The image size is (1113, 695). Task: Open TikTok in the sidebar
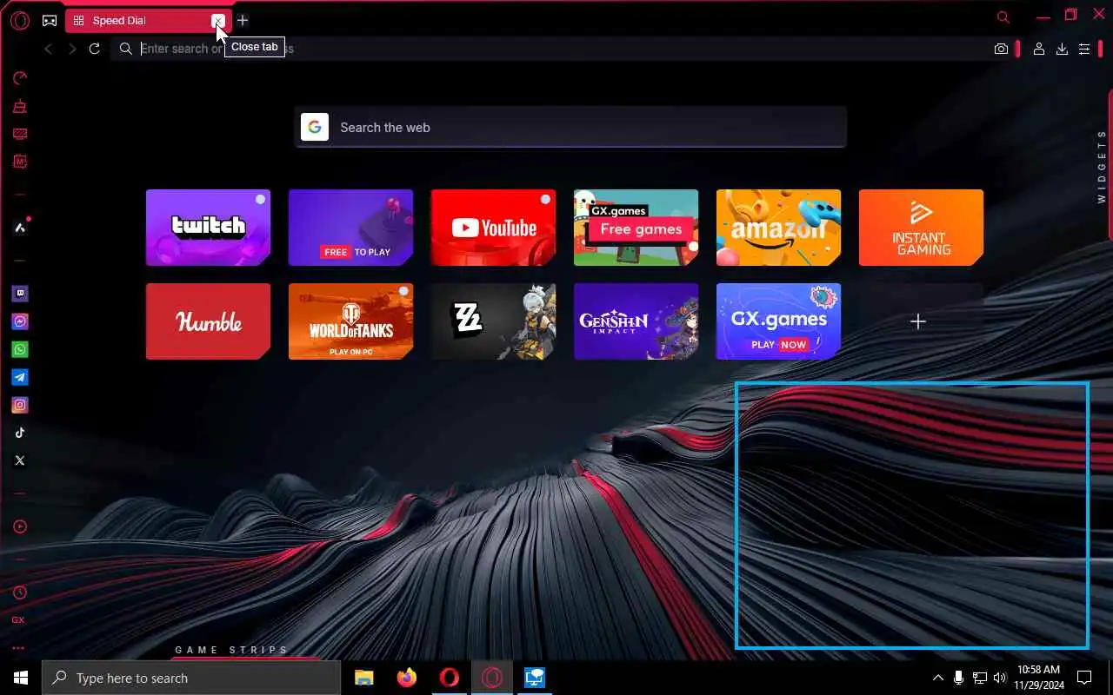pyautogui.click(x=20, y=433)
